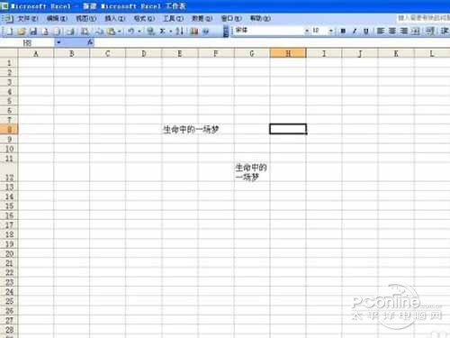The height and width of the screenshot is (338, 450).
Task: Click the AutoSum sigma icon
Action: [x=162, y=31]
